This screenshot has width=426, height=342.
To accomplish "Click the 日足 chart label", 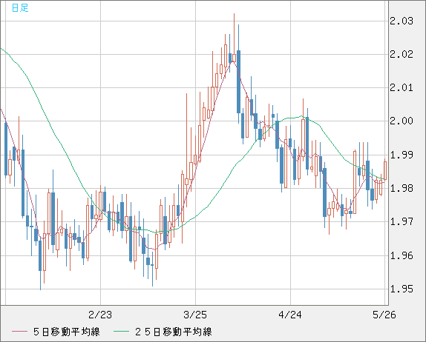I will (x=20, y=7).
